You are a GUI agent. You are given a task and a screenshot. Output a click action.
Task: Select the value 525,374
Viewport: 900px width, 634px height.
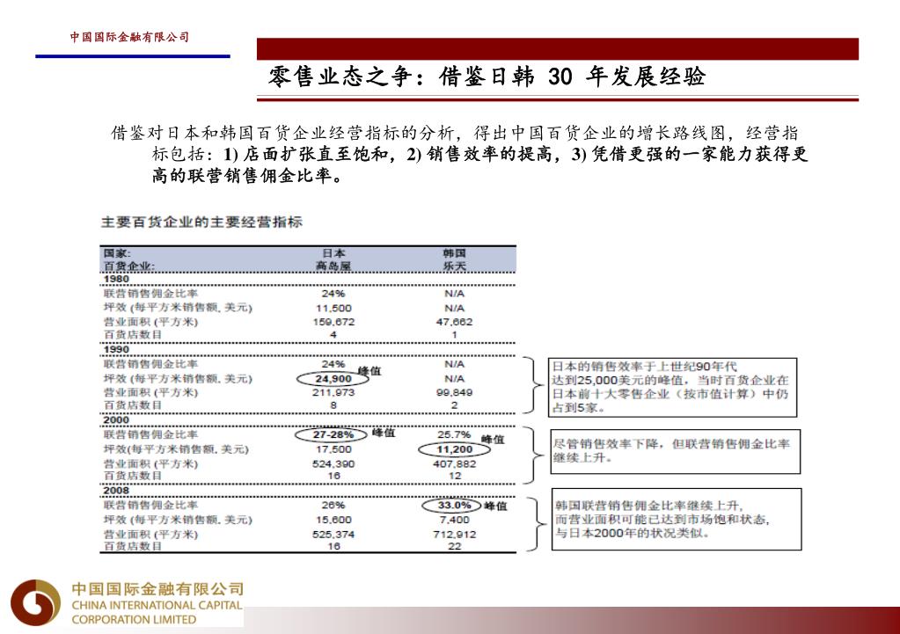pyautogui.click(x=333, y=534)
